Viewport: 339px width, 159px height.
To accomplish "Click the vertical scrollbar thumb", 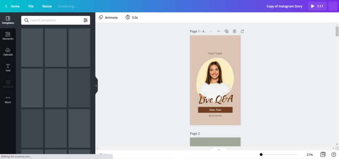I will pyautogui.click(x=337, y=31).
